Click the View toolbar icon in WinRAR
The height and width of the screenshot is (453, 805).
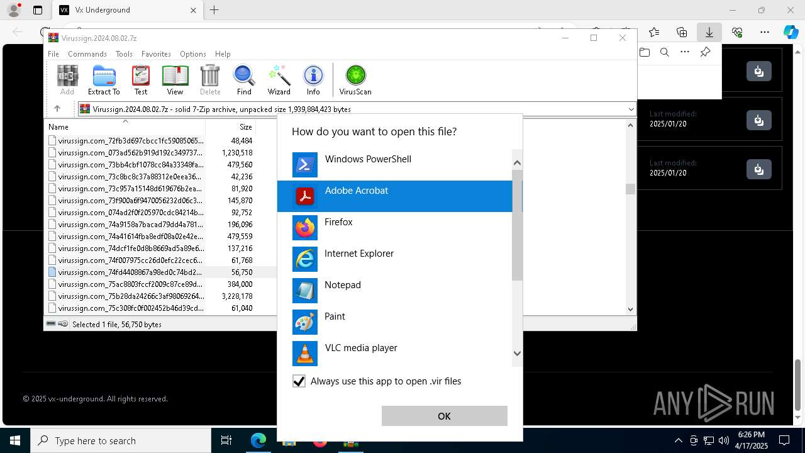(x=175, y=80)
